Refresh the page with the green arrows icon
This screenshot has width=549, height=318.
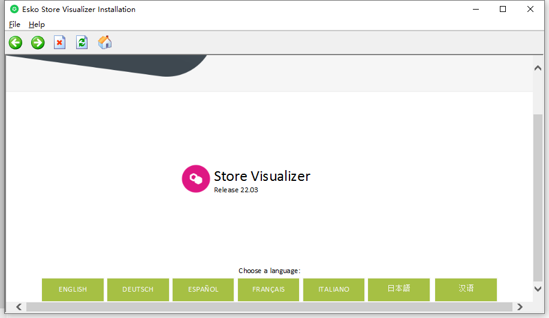(82, 43)
